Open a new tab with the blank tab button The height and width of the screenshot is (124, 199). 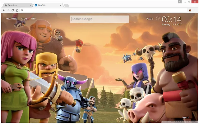pos(66,5)
